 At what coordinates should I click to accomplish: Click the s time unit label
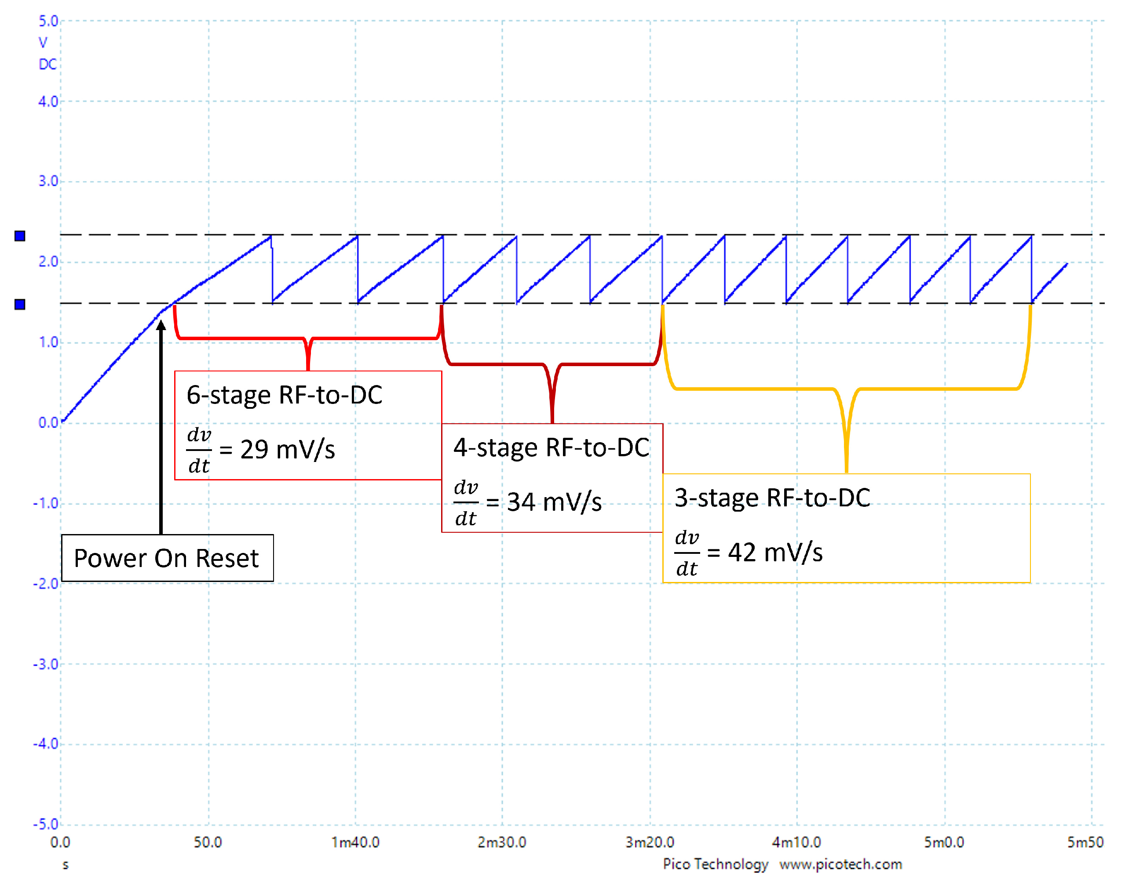[x=66, y=865]
